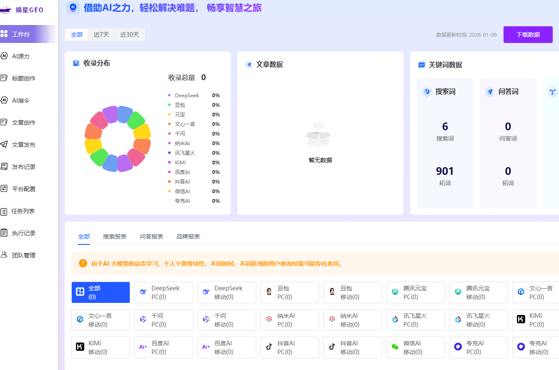Click the 标题创作 sidebar icon
Image resolution: width=559 pixels, height=370 pixels.
click(4, 78)
